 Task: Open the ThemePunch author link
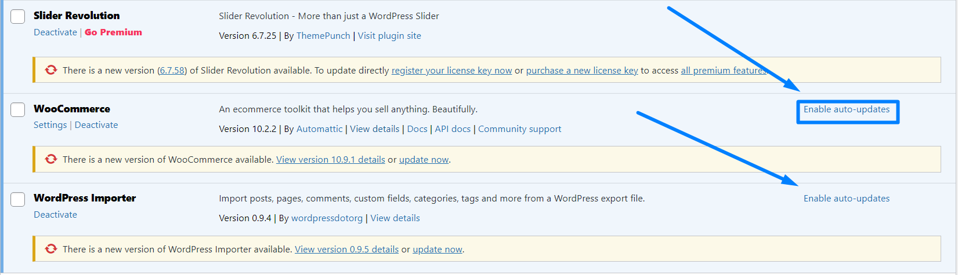323,36
